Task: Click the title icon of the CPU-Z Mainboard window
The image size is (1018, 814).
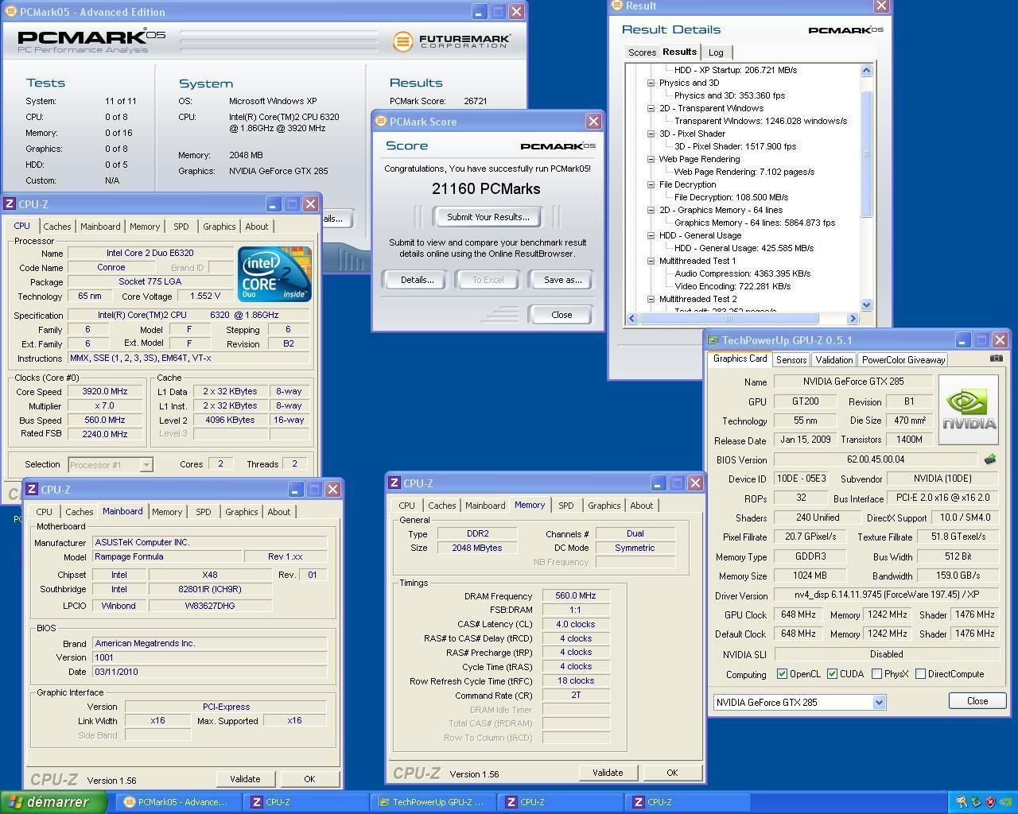Action: tap(32, 489)
